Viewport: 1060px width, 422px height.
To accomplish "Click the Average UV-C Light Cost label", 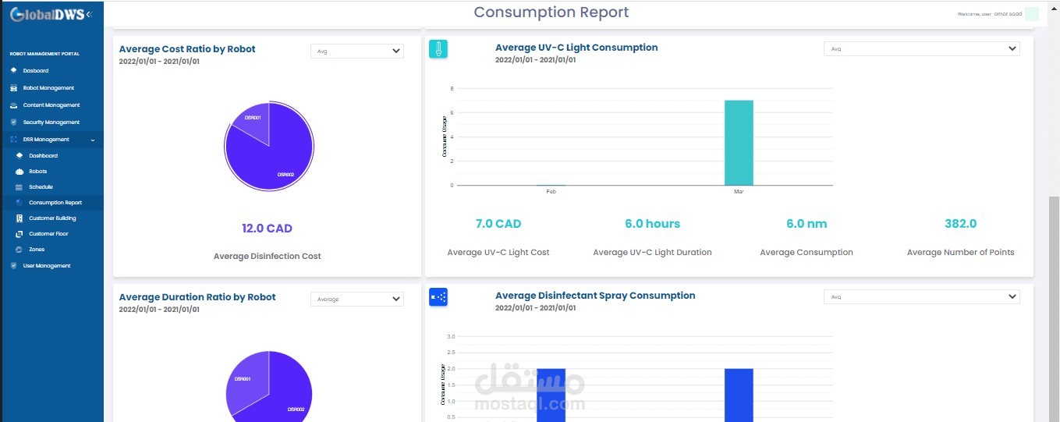I will coord(498,252).
